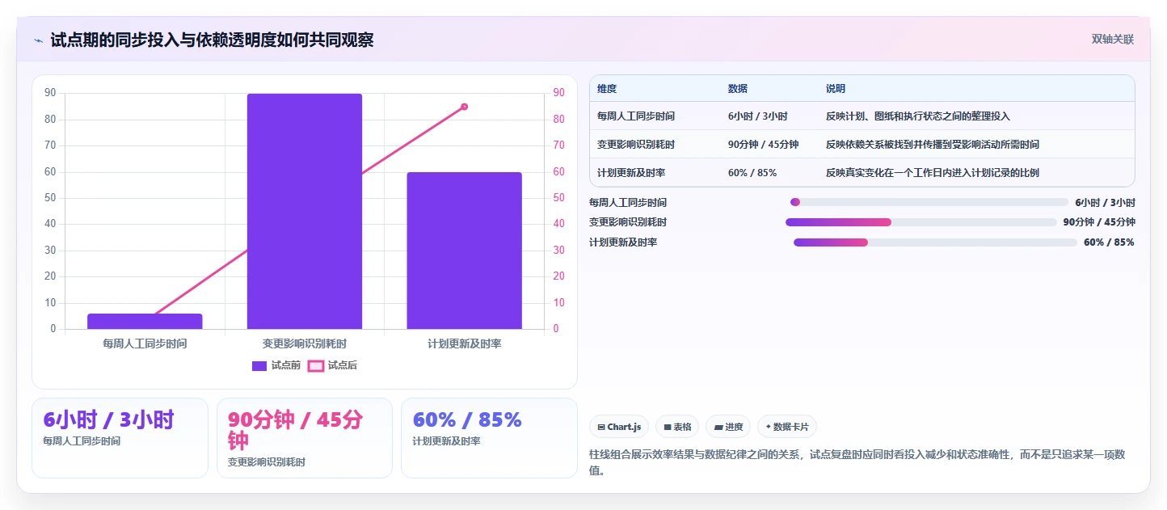Click the 60% / 85% value beside the progress bar
This screenshot has width=1167, height=510.
[x=1109, y=242]
